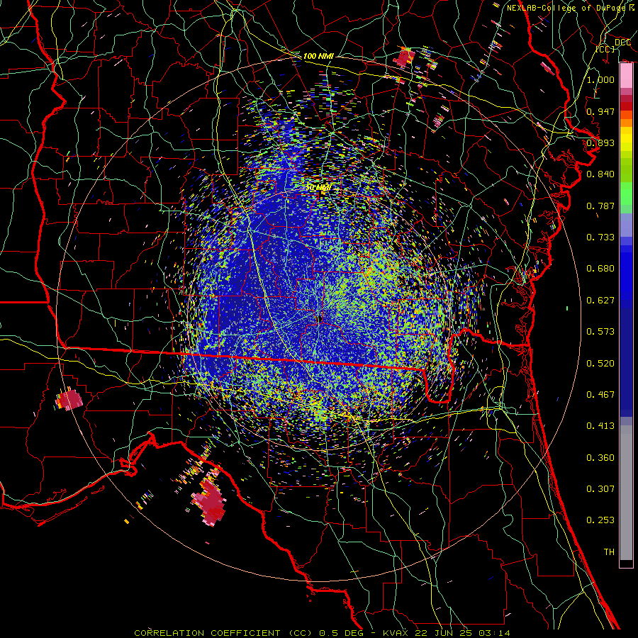Click the (CC) legend unit label

pos(605,49)
